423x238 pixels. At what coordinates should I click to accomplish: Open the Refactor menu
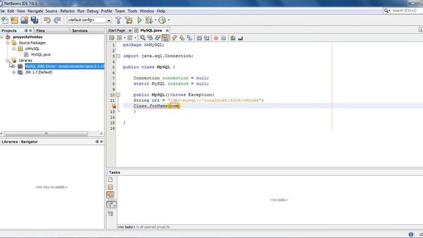[x=67, y=11]
